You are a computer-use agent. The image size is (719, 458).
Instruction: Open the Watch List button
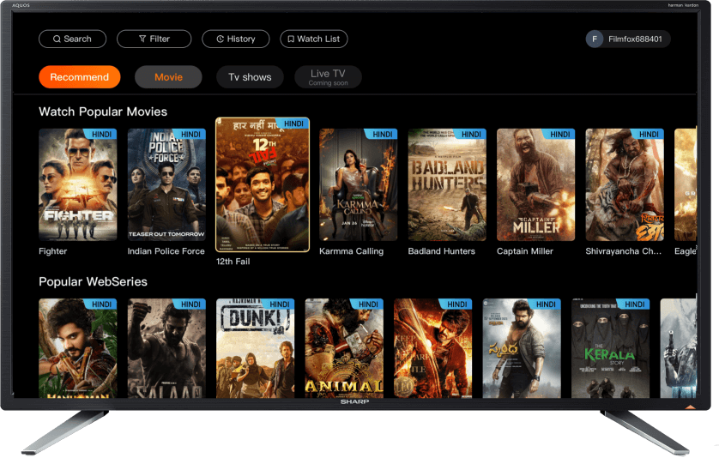(x=314, y=39)
